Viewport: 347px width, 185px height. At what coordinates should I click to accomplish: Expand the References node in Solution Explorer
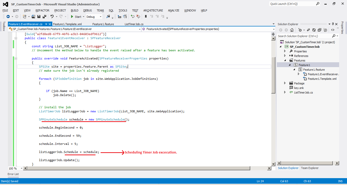tap(285, 56)
